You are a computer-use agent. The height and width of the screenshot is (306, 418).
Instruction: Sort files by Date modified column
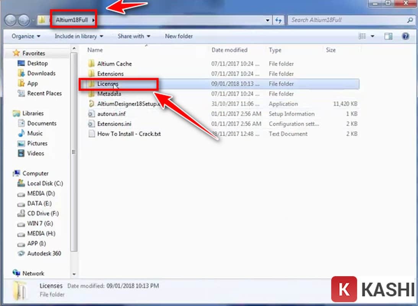[x=229, y=50]
